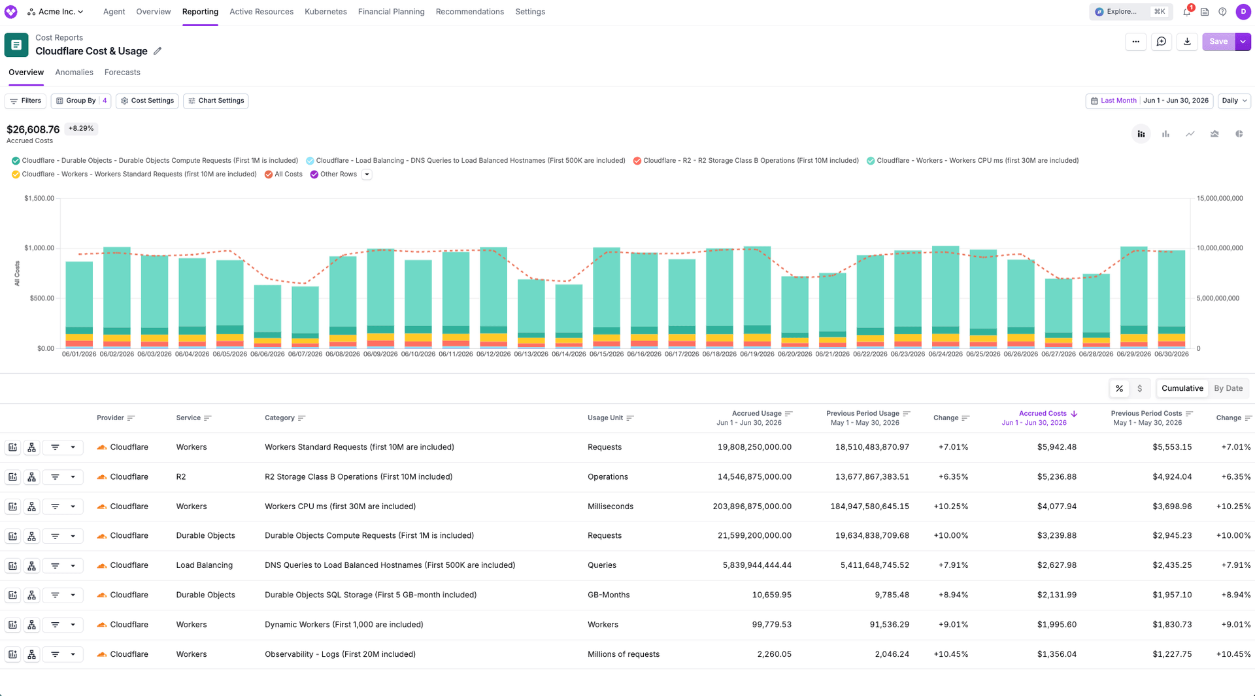
Task: Download the report with the download icon
Action: click(x=1187, y=42)
